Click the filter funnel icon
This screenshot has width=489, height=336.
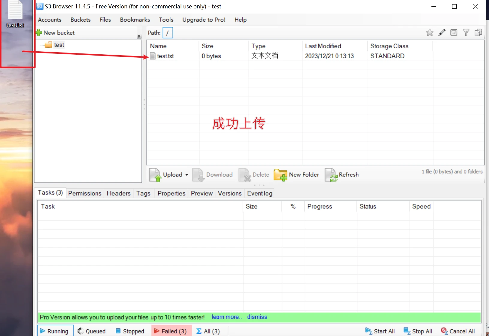(466, 33)
